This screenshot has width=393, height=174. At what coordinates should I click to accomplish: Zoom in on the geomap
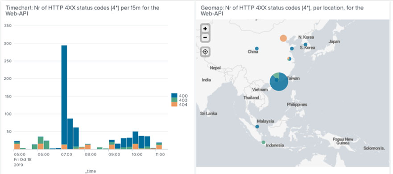tap(205, 28)
